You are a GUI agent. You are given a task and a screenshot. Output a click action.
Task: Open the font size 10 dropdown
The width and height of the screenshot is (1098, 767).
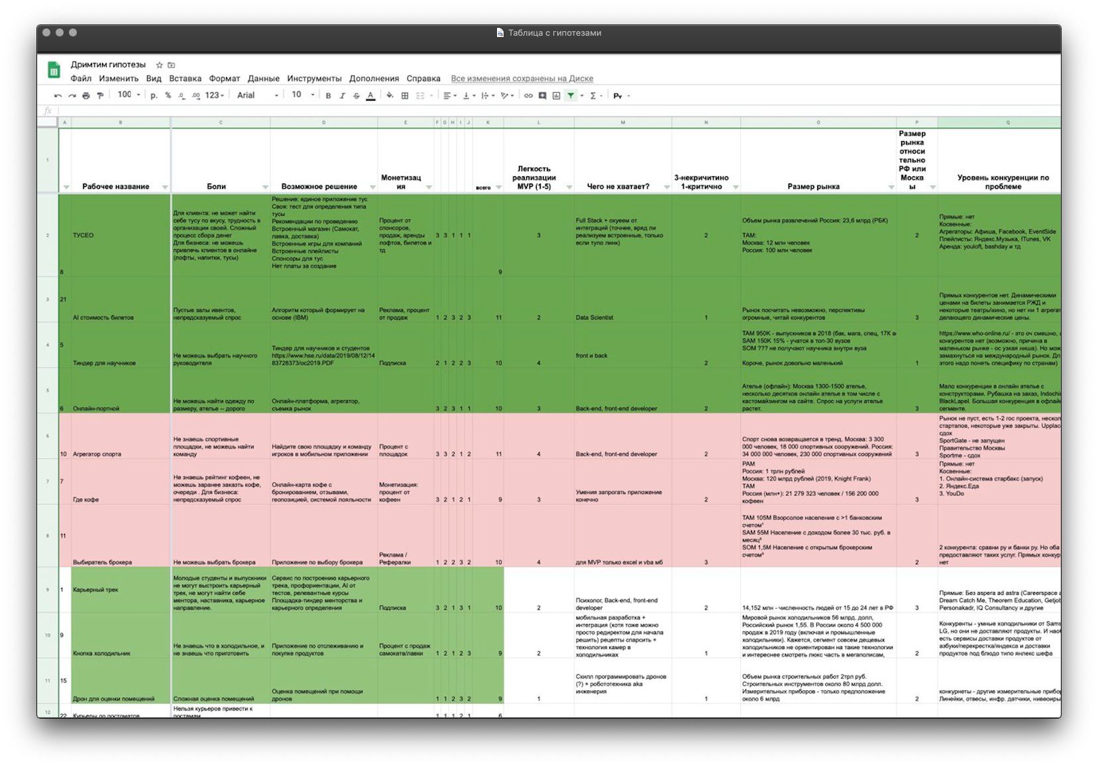tap(302, 95)
